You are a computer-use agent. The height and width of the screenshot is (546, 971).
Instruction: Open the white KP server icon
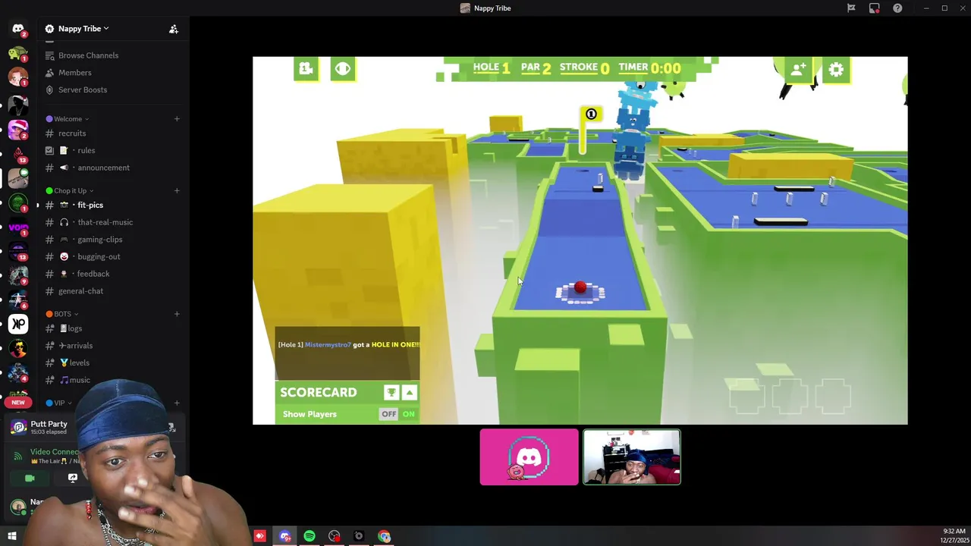pyautogui.click(x=18, y=324)
